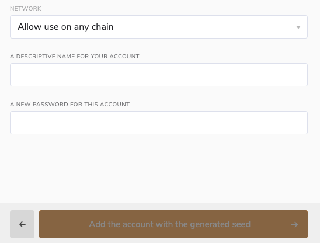Click the footer bar beside the back button
This screenshot has width=320, height=243.
(37, 224)
